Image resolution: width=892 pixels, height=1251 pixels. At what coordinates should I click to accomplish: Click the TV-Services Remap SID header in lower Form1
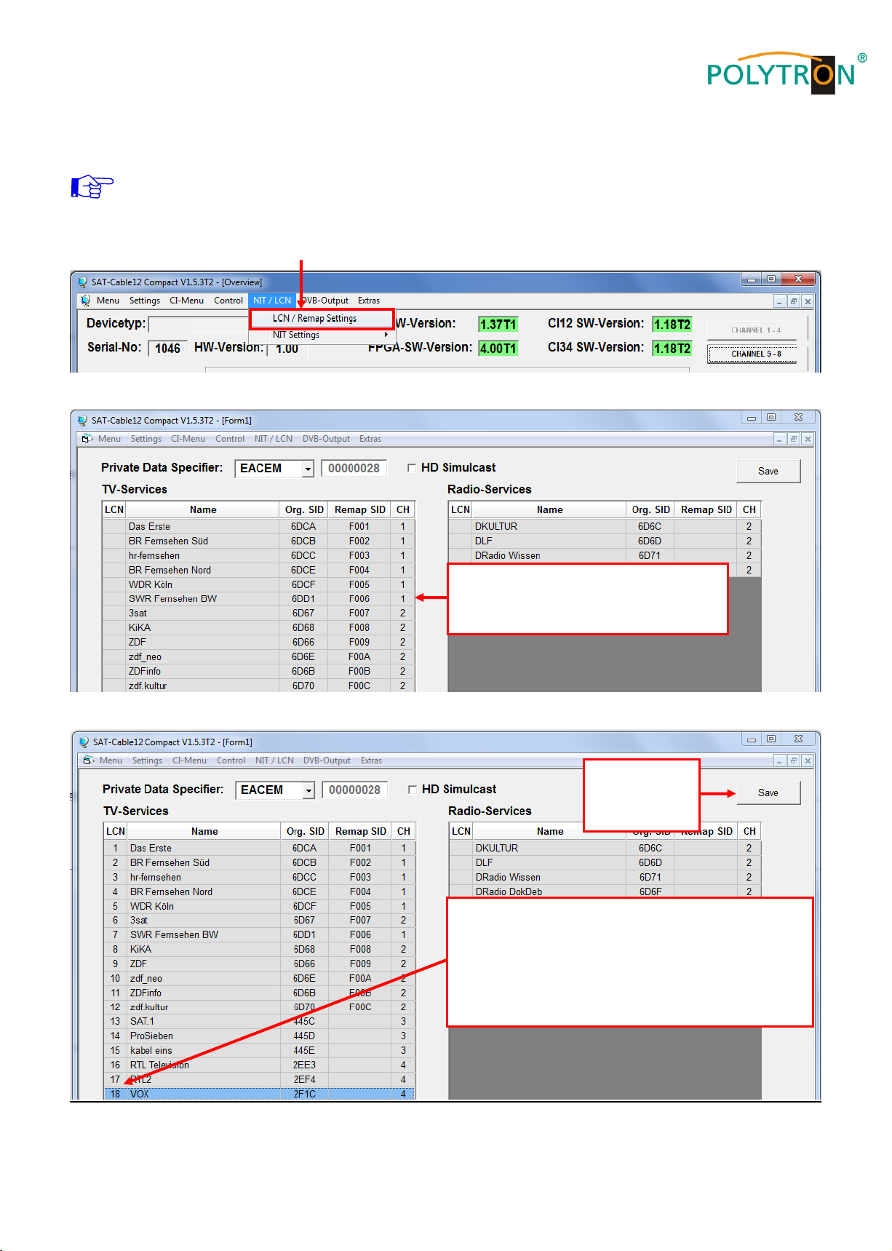click(361, 832)
